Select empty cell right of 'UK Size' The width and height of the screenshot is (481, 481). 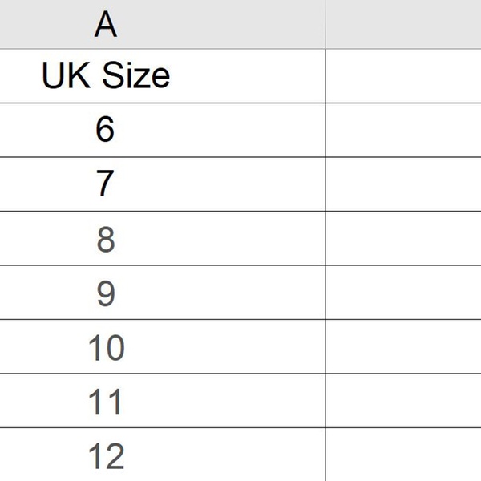403,76
